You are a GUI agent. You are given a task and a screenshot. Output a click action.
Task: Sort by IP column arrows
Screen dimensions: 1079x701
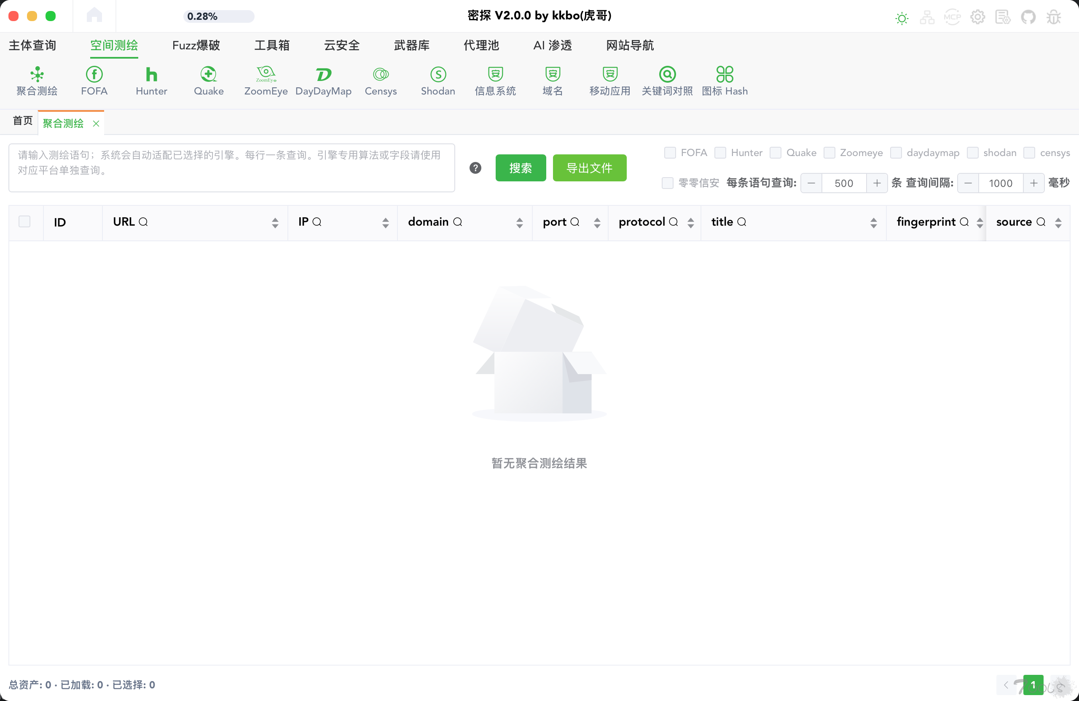[x=385, y=222]
